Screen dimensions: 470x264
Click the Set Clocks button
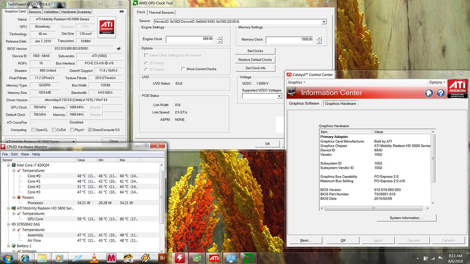pos(255,51)
